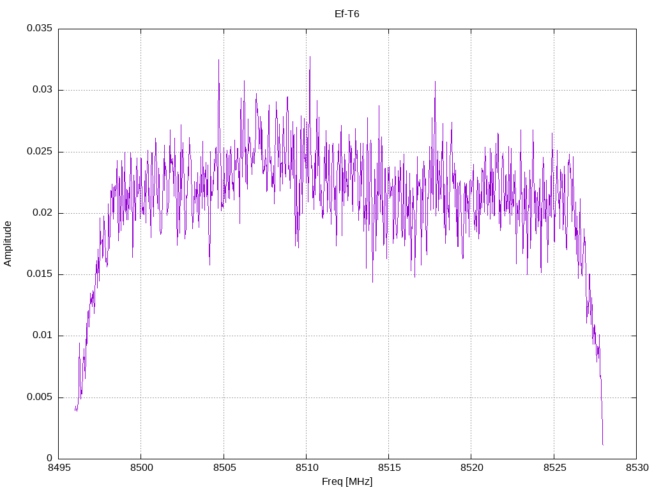654x490 pixels.
Task: Click the Freq [MHz] x-axis label
Action: coord(347,482)
